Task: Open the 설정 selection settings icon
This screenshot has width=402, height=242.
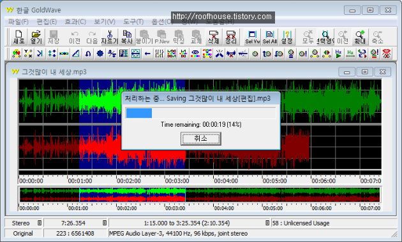Action: [x=287, y=37]
